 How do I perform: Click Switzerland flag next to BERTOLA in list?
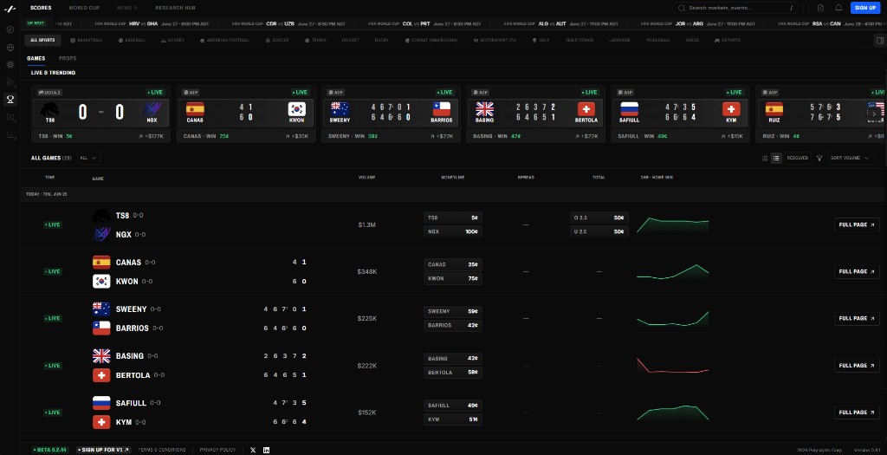coord(101,375)
